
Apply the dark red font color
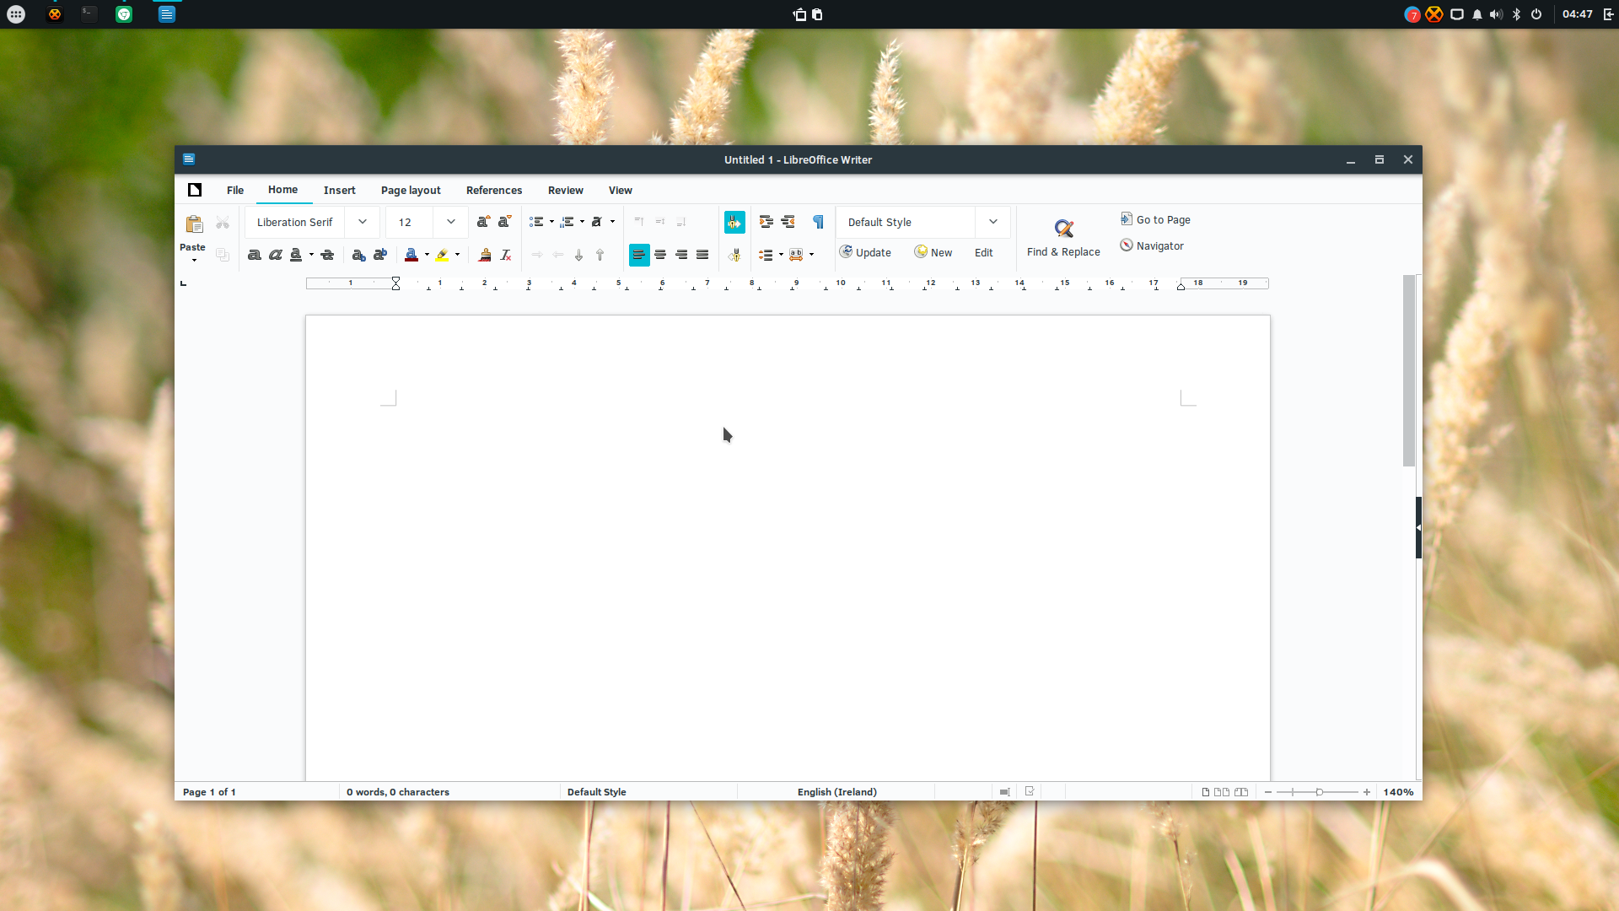(x=411, y=255)
